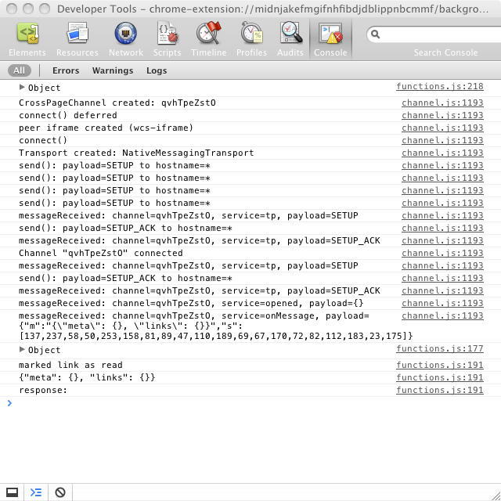The width and height of the screenshot is (501, 501).
Task: Select 'response:' log line
Action: coord(43,391)
